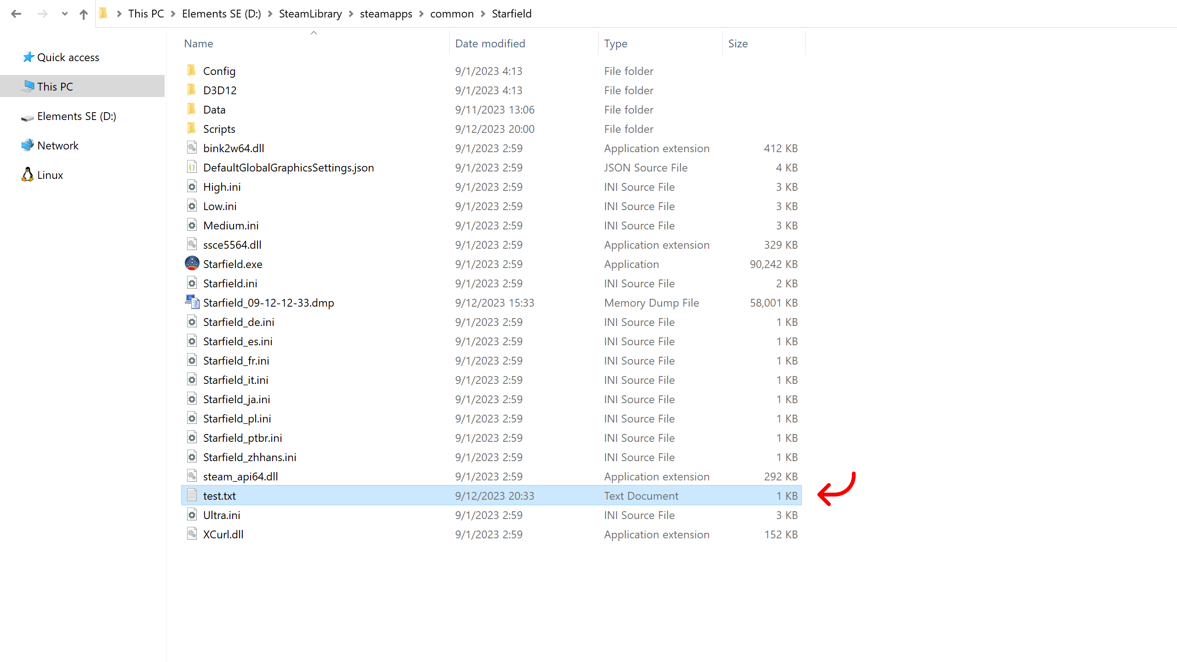Sort by Size column header

[738, 44]
